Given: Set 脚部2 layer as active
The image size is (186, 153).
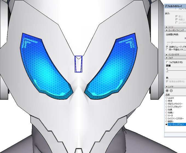Looking at the screenshot, I should pyautogui.click(x=166, y=122).
